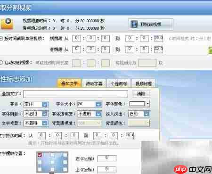Check the top-right text position checkbox

point(65,155)
